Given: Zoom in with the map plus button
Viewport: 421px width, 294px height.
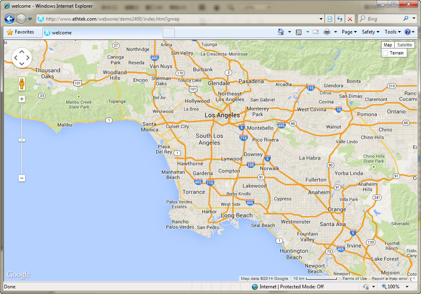Looking at the screenshot, I should (22, 99).
